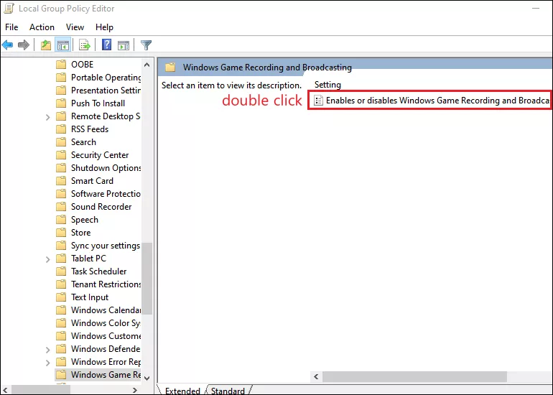This screenshot has width=553, height=395.
Task: Click the RSS Feeds folder icon
Action: (x=61, y=129)
